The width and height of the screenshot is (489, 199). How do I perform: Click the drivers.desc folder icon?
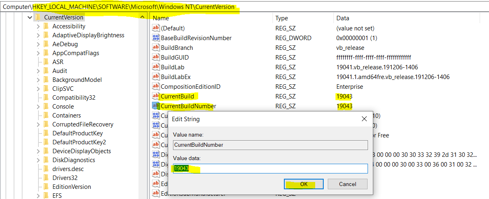[x=46, y=169]
